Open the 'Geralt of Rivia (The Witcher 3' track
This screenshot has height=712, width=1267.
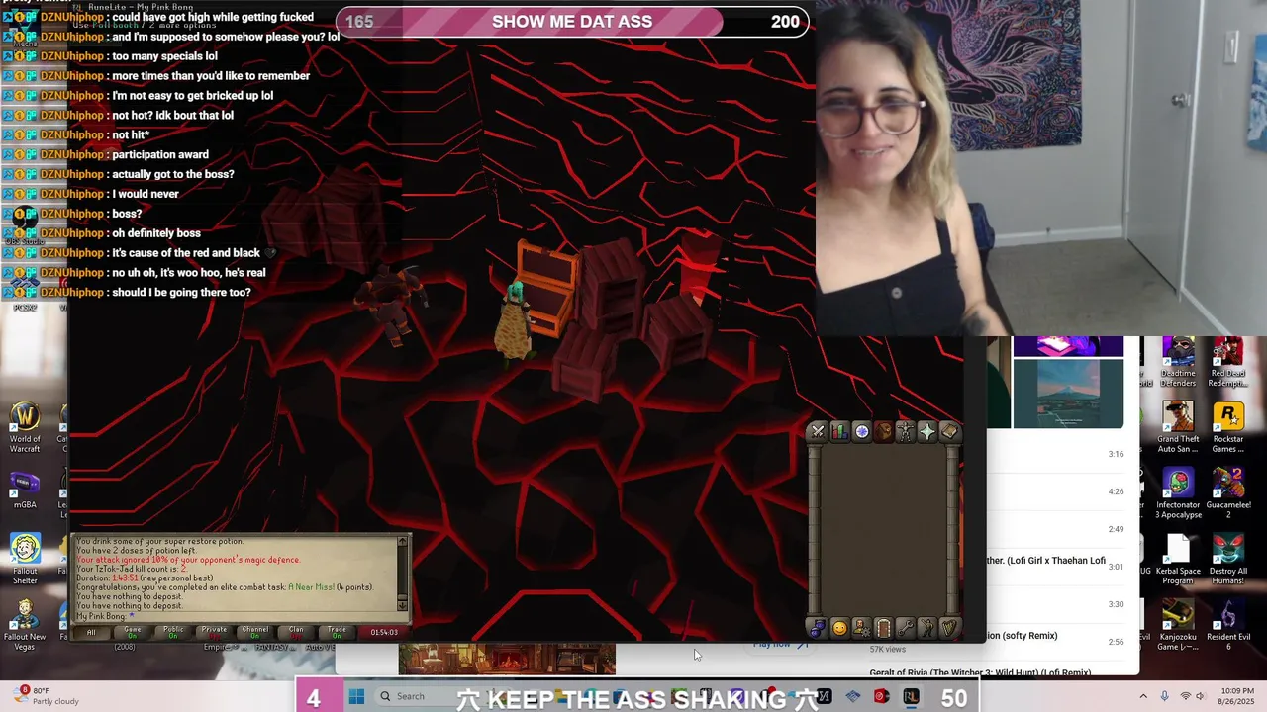(980, 672)
